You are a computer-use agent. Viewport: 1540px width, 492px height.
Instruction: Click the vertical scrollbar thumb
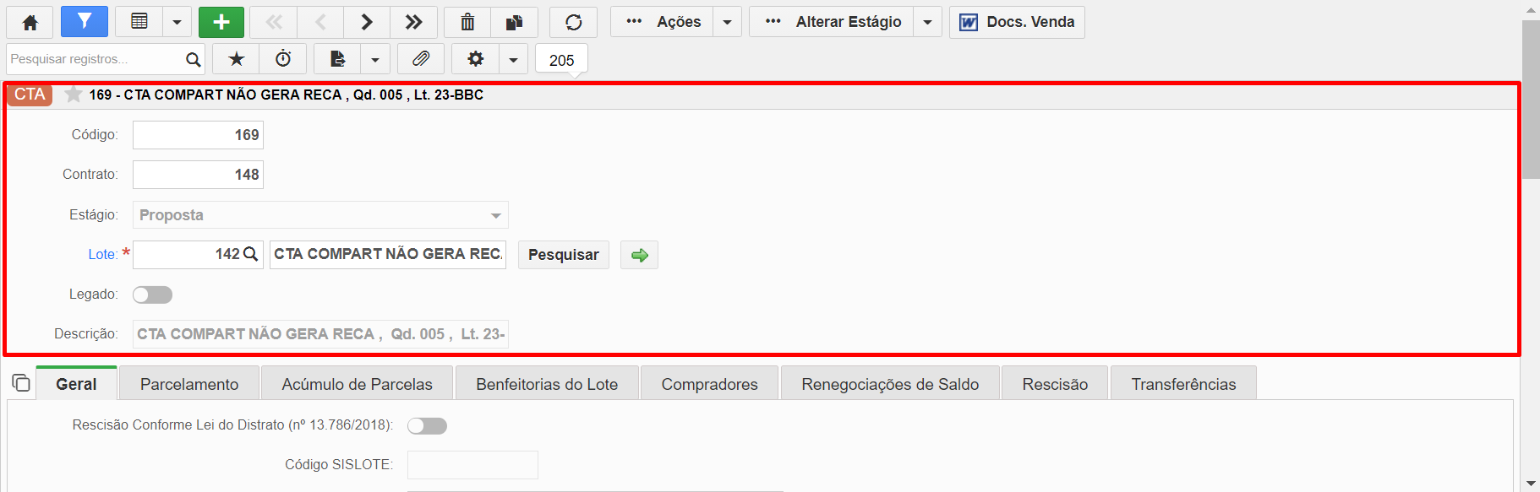[1531, 100]
